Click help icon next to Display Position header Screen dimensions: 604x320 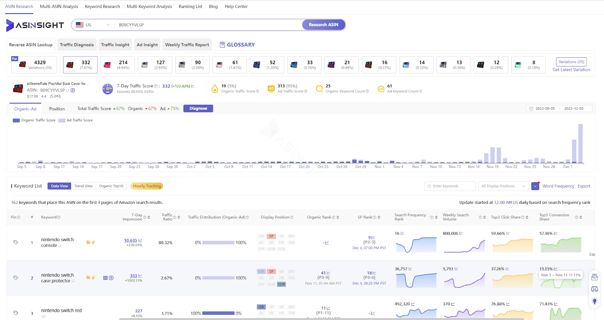[x=292, y=217]
